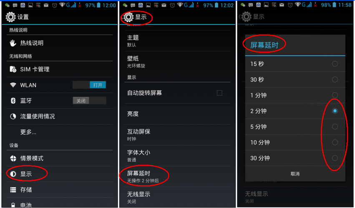This screenshot has height=208, width=355.
Task: Open the 屏幕延时 setting entry
Action: coord(177,177)
